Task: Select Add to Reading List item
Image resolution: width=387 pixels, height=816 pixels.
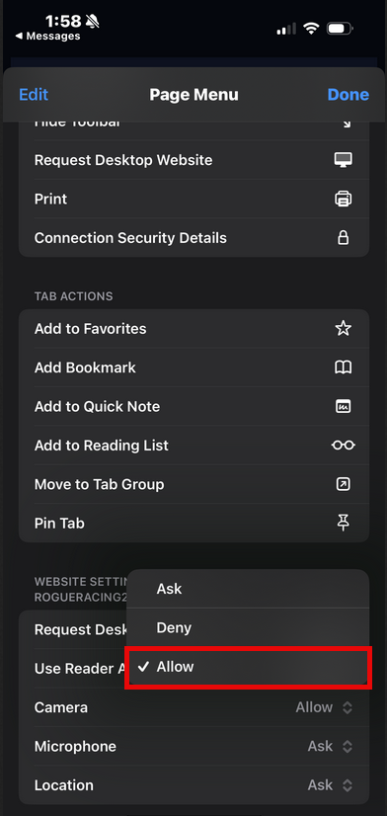Action: 193,446
